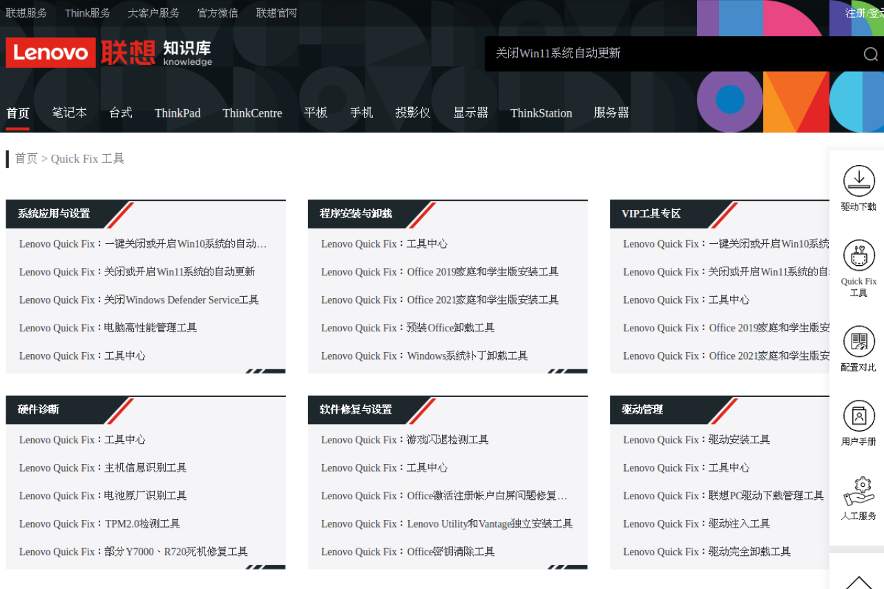Open 联想官网 top link

(x=276, y=13)
